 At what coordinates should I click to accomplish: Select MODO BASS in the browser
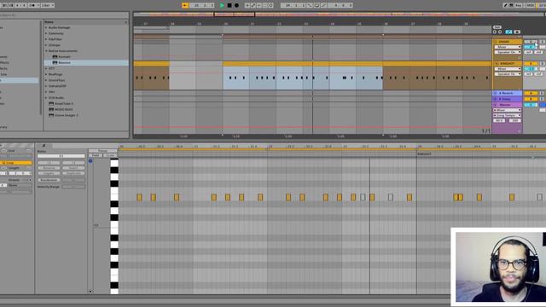(63, 109)
